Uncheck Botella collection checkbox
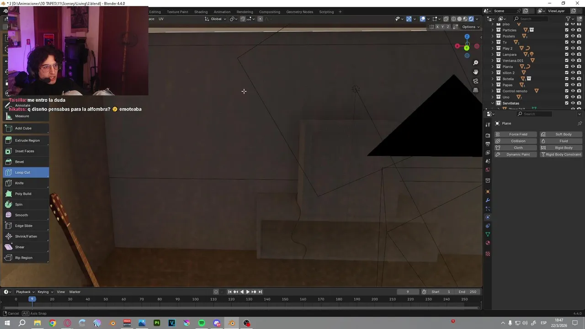The height and width of the screenshot is (329, 585). [x=567, y=79]
